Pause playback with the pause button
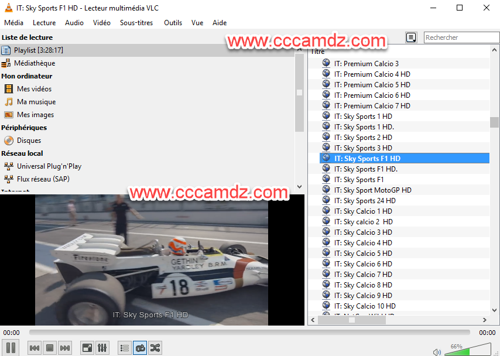 [11, 347]
